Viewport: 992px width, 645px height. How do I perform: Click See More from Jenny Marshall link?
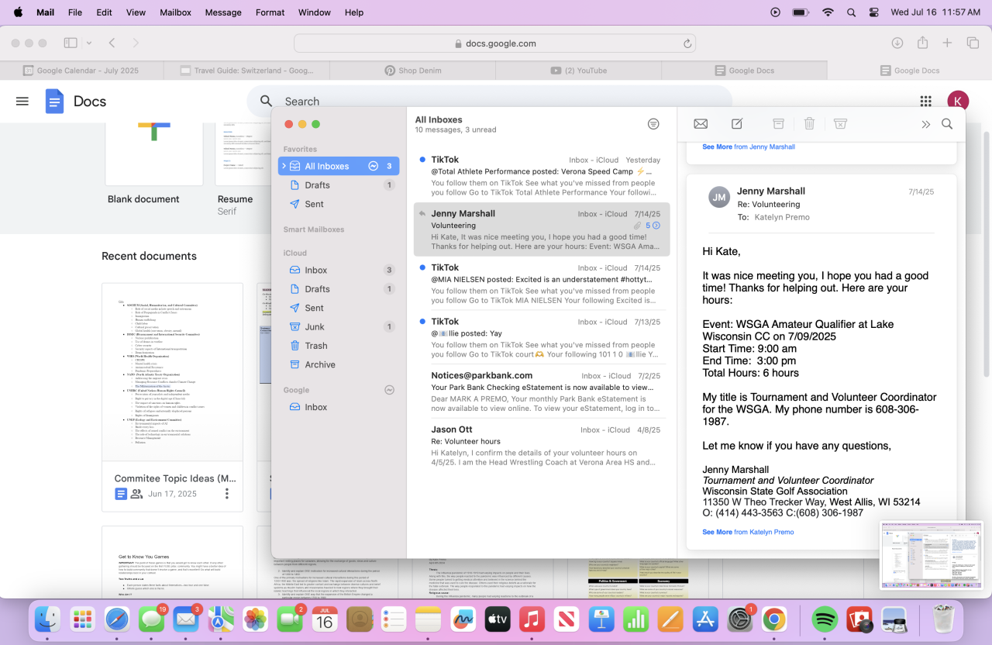[x=748, y=147]
